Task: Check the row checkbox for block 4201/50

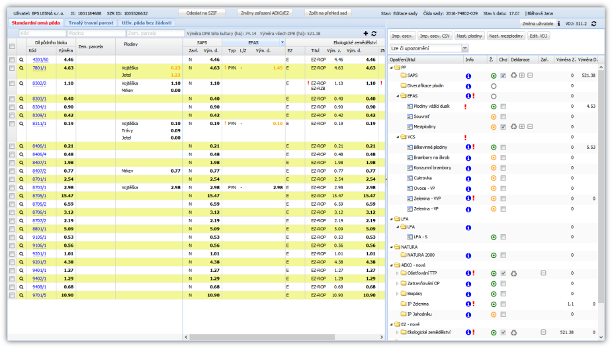Action: 12,60
